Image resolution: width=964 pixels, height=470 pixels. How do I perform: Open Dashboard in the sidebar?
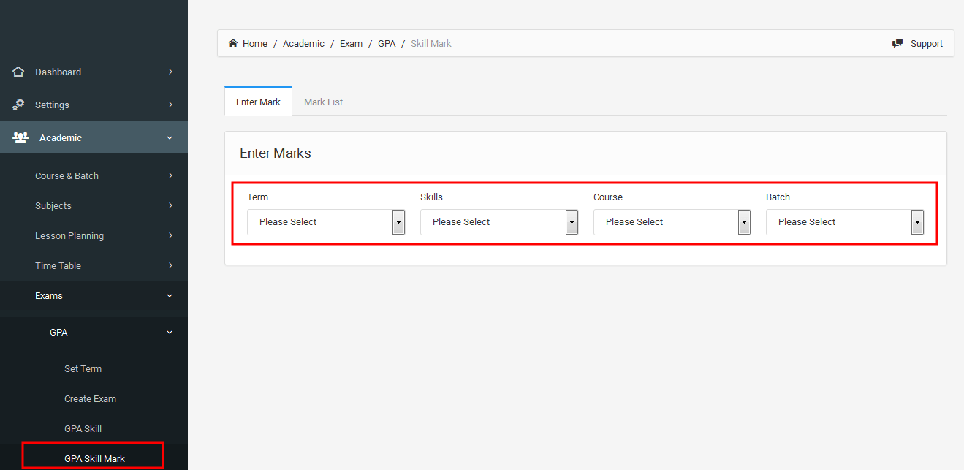coord(58,72)
